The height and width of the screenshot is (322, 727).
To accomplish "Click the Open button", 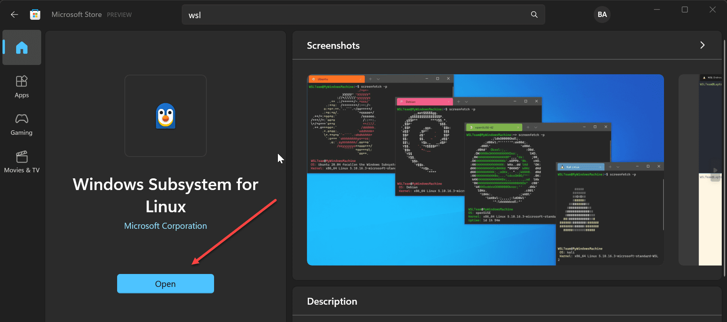I will (166, 284).
